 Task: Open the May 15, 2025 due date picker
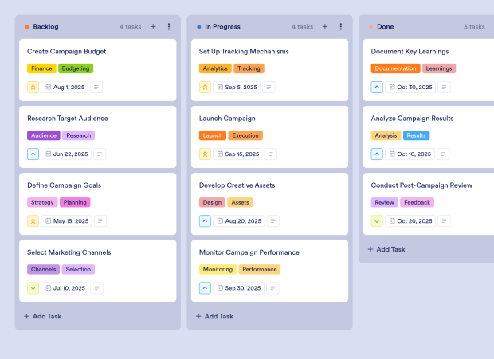[66, 221]
